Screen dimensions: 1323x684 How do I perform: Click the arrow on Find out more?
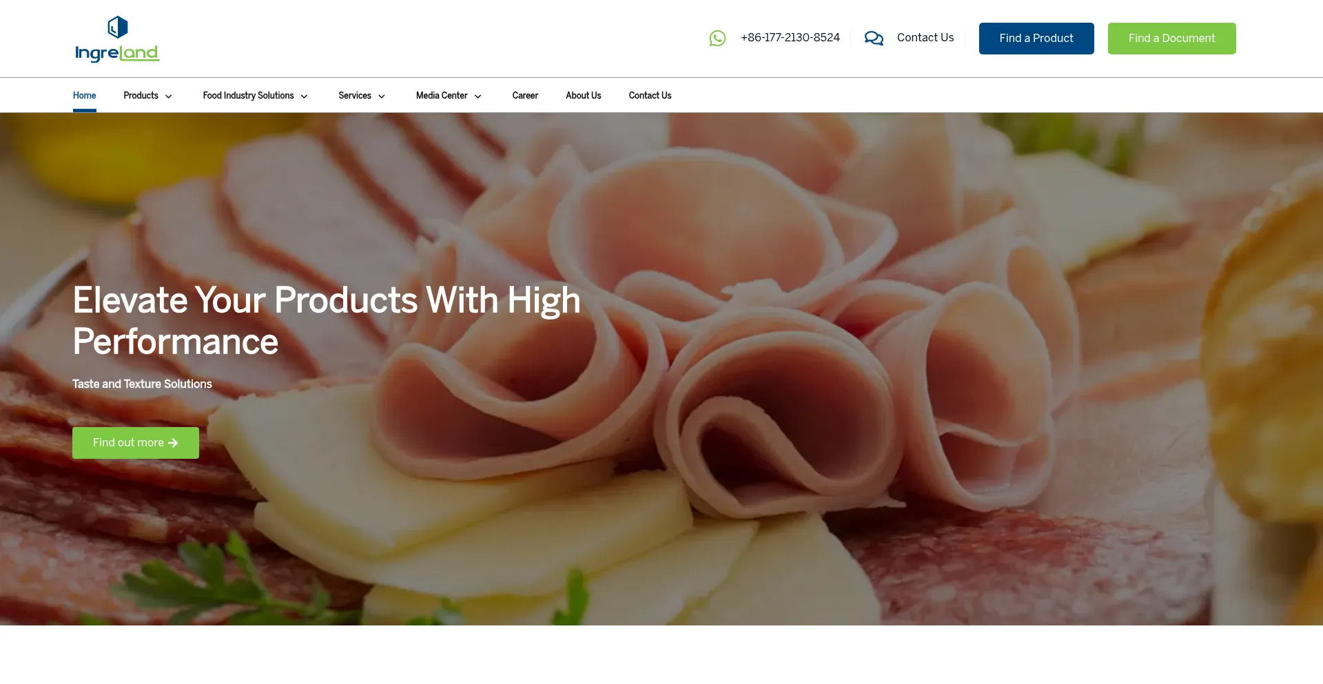173,443
